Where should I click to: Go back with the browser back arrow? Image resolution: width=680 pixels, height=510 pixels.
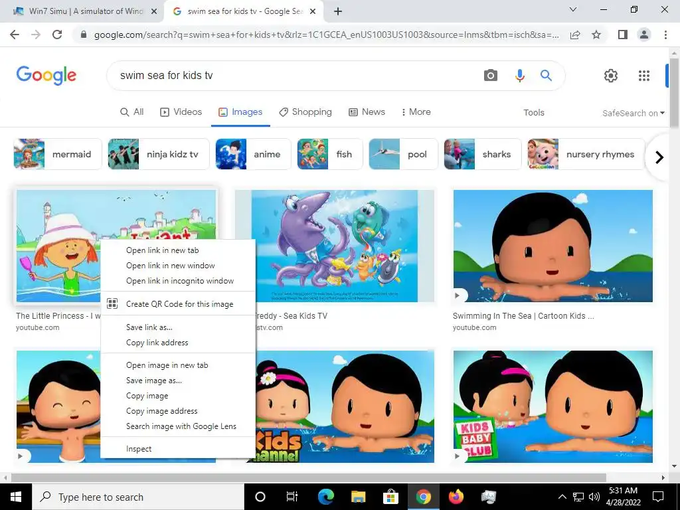(x=15, y=35)
